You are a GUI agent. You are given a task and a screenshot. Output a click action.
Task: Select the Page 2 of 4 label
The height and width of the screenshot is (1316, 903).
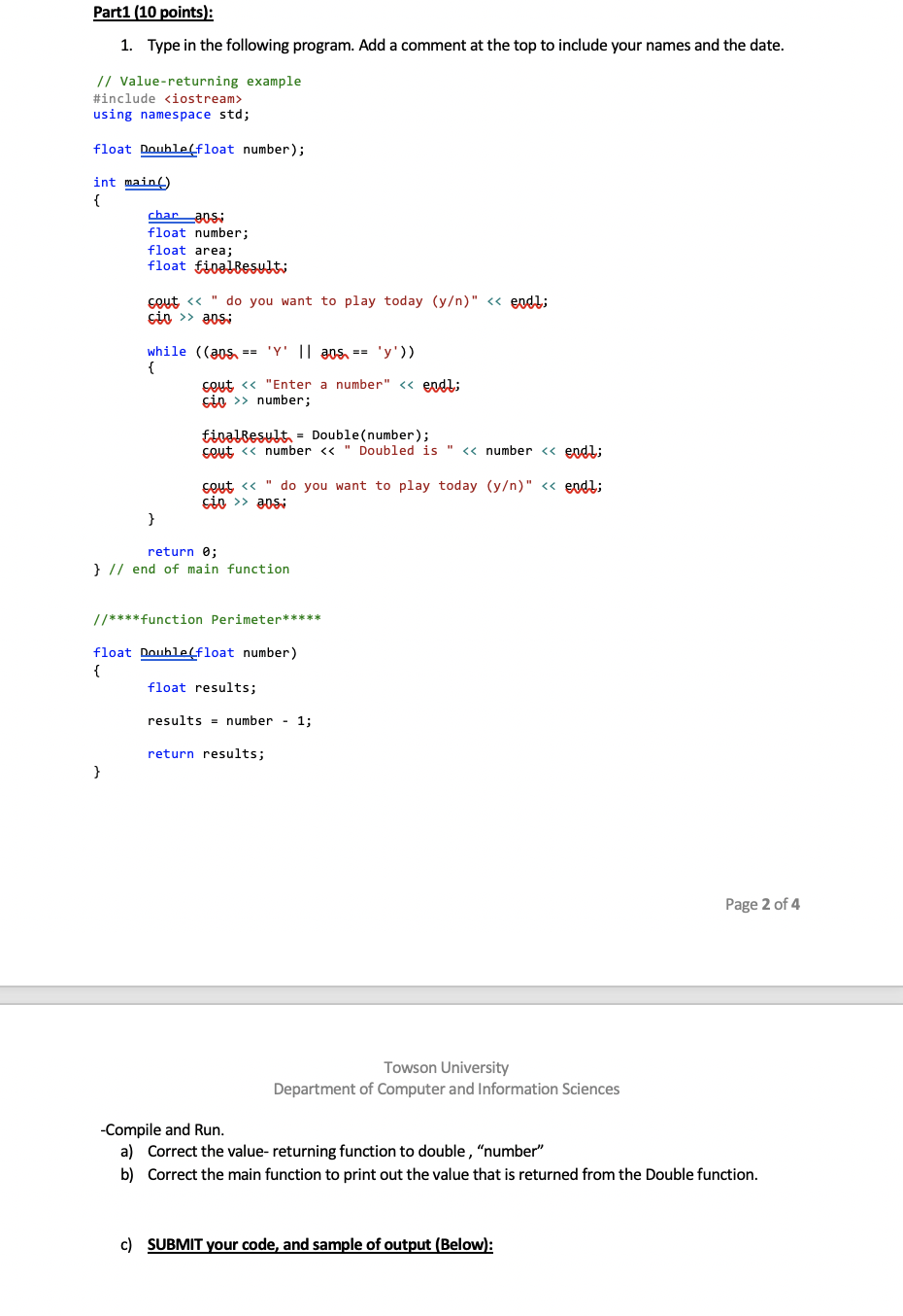(x=761, y=904)
